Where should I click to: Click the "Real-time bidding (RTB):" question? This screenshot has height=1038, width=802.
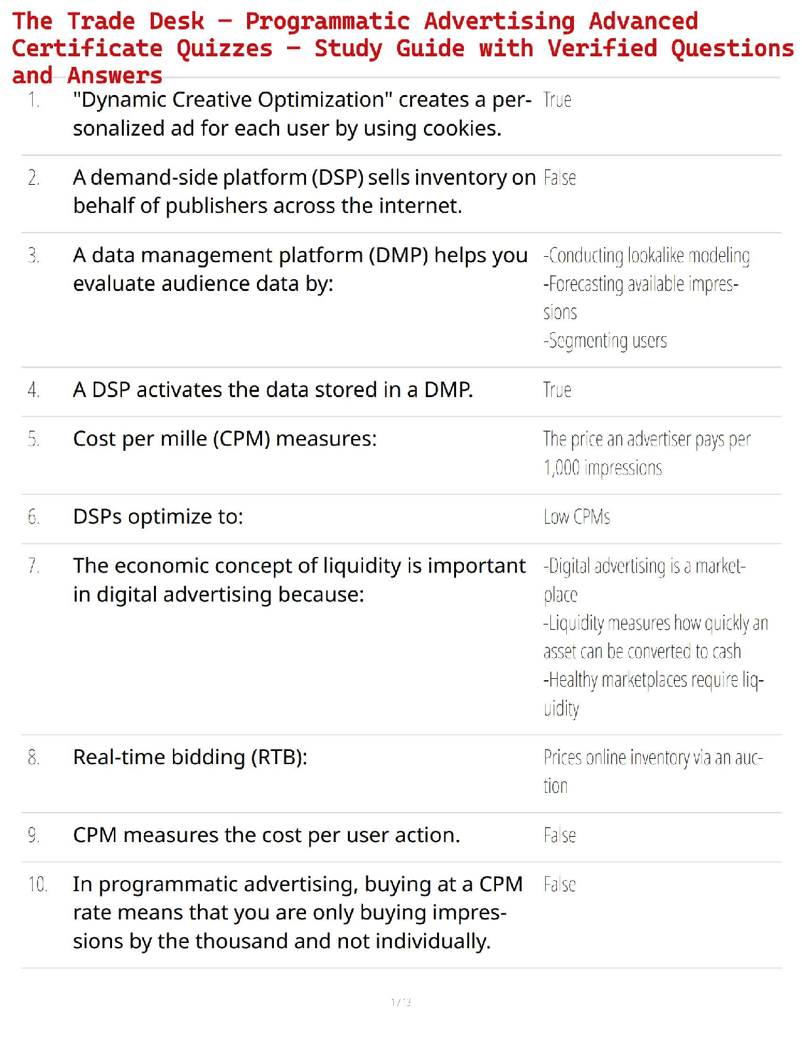(x=190, y=758)
